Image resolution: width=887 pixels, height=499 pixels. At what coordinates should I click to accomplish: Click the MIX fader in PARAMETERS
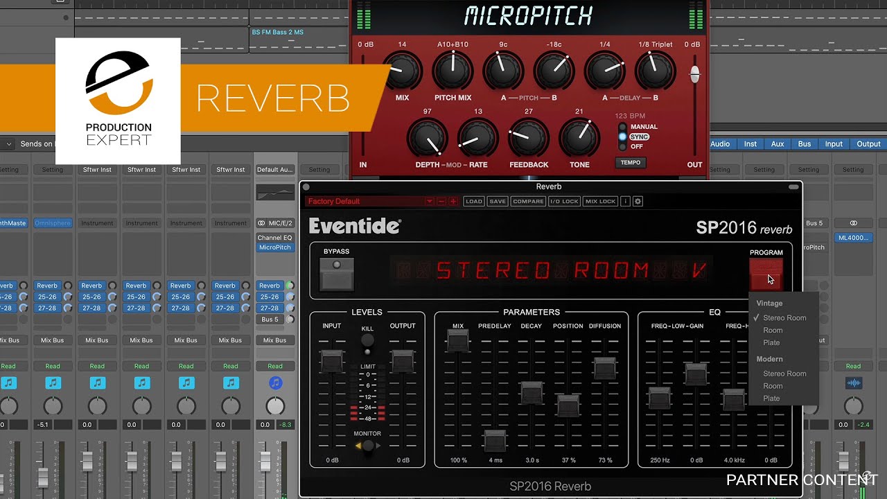pyautogui.click(x=457, y=340)
